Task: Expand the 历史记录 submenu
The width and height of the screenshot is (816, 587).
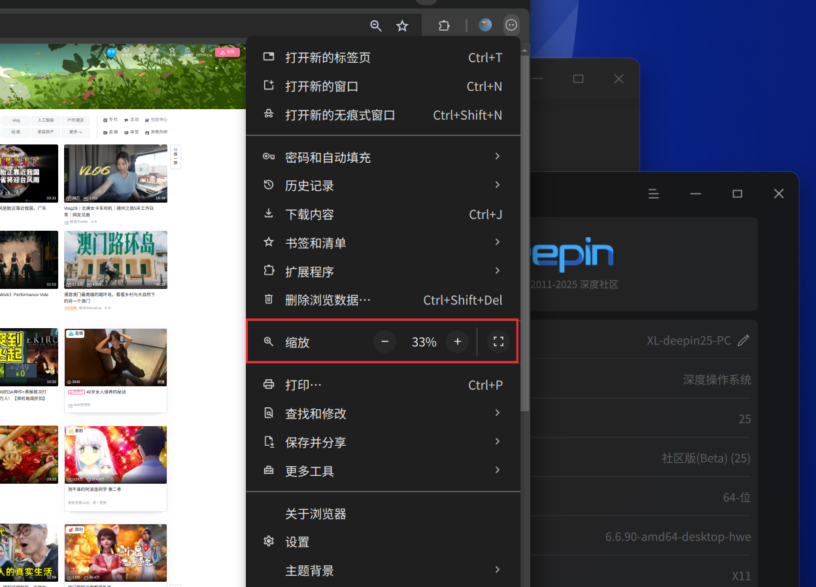Action: (383, 186)
